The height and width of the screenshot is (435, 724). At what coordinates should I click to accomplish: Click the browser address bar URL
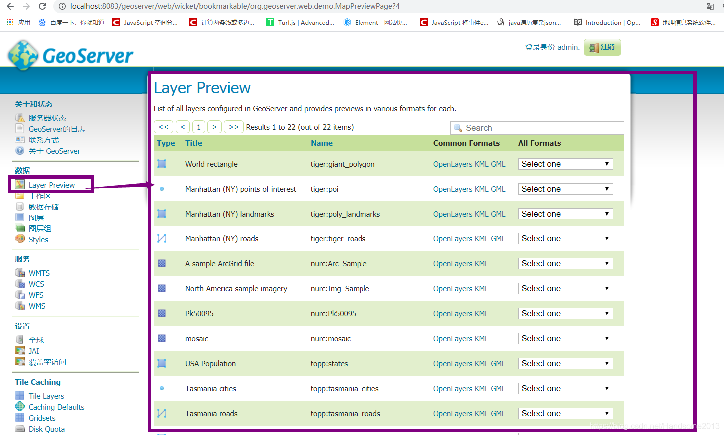(x=235, y=6)
